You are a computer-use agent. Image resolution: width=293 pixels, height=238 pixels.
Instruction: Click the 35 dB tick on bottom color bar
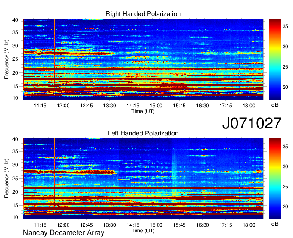point(285,147)
